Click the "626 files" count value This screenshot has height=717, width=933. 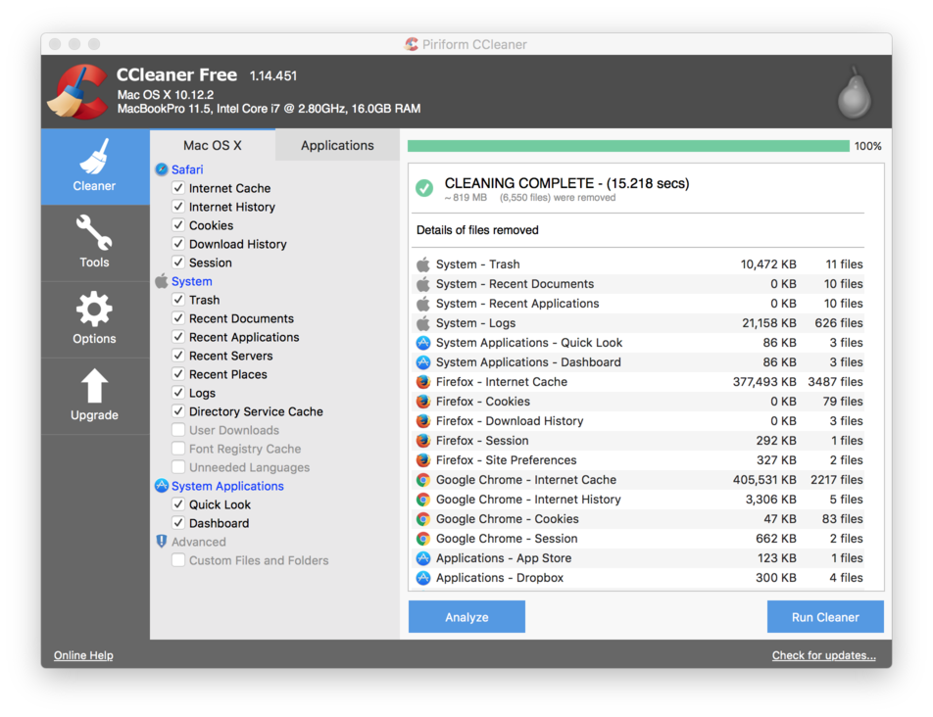tap(839, 323)
